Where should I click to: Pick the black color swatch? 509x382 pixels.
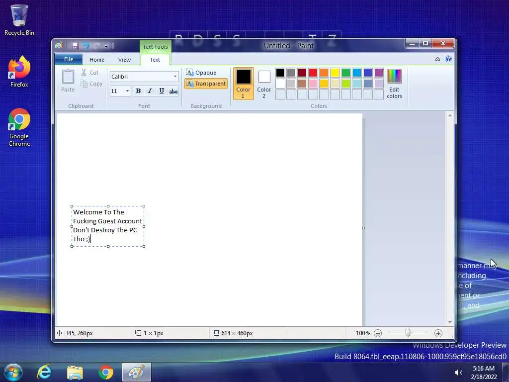pyautogui.click(x=280, y=73)
